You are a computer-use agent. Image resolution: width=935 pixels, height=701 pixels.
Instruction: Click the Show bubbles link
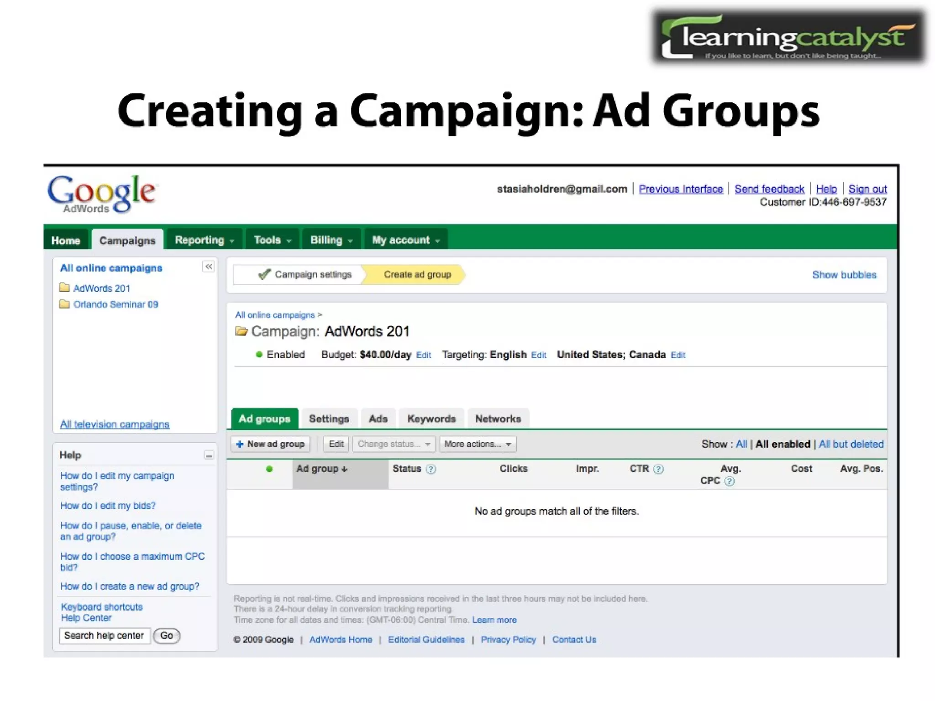coord(844,275)
